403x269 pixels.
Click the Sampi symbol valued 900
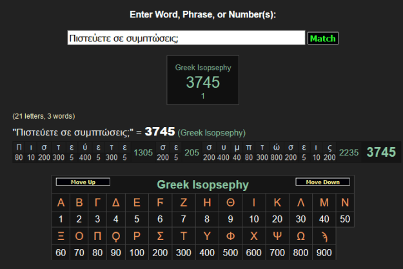coord(325,235)
